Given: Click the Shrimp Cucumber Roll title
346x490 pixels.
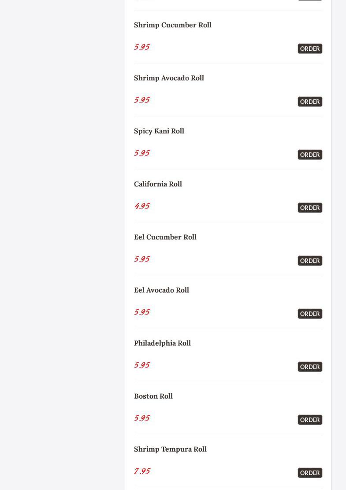Looking at the screenshot, I should tap(173, 25).
